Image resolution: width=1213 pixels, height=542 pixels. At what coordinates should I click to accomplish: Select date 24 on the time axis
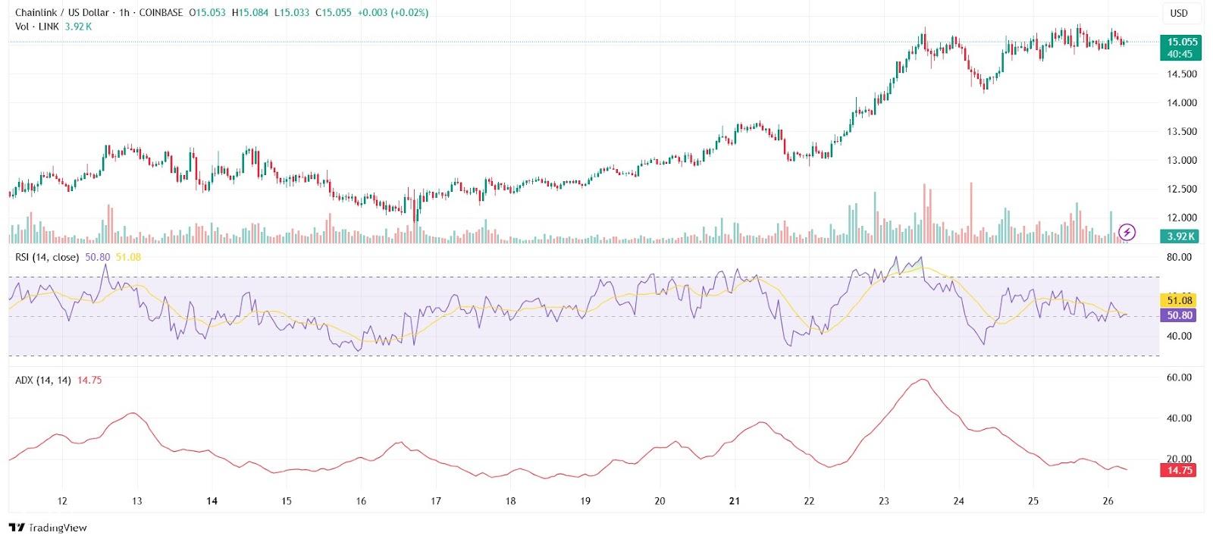click(959, 501)
